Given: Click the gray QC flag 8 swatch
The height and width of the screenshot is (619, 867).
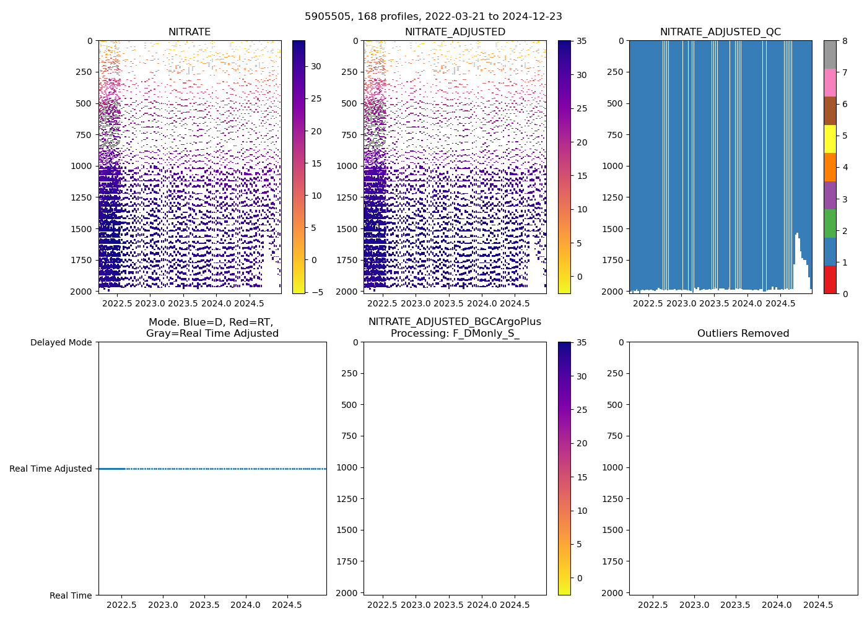Looking at the screenshot, I should coord(830,54).
